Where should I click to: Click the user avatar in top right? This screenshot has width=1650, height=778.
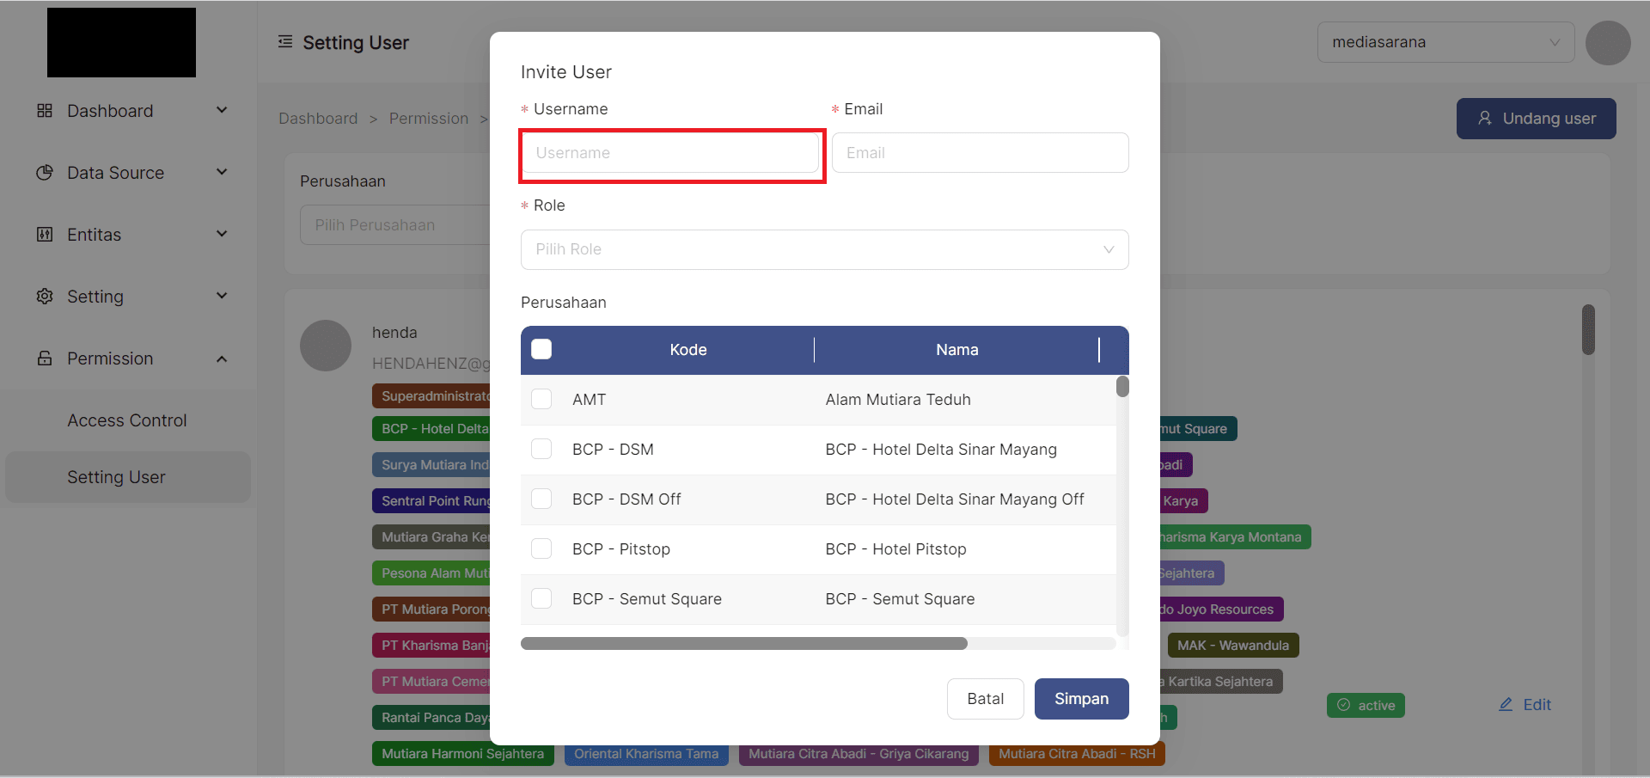coord(1607,43)
